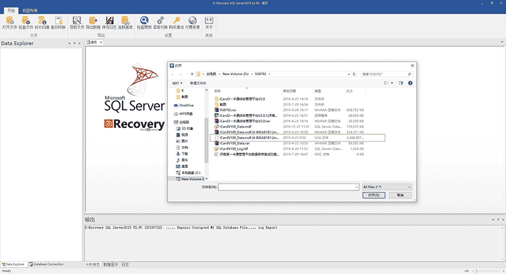Viewport: 506px width, 274px height.
Task: Refresh the folder listing in dialog
Action: (x=354, y=74)
